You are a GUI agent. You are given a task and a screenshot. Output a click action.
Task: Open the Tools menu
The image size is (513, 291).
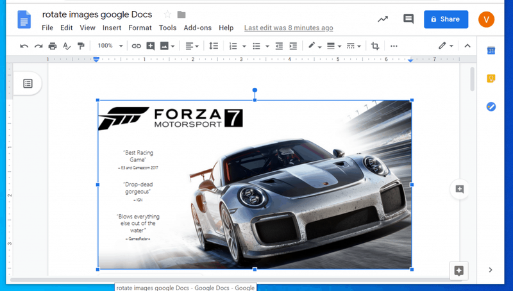click(x=167, y=28)
